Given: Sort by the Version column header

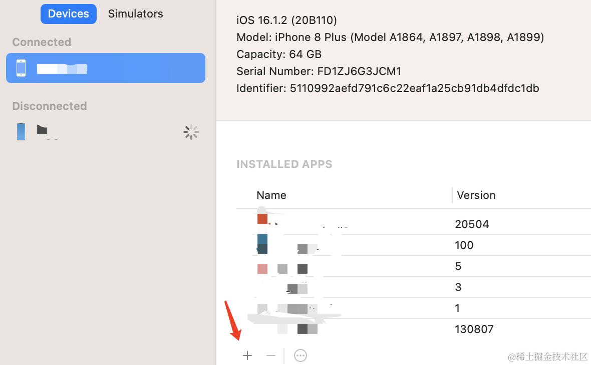Looking at the screenshot, I should click(476, 195).
